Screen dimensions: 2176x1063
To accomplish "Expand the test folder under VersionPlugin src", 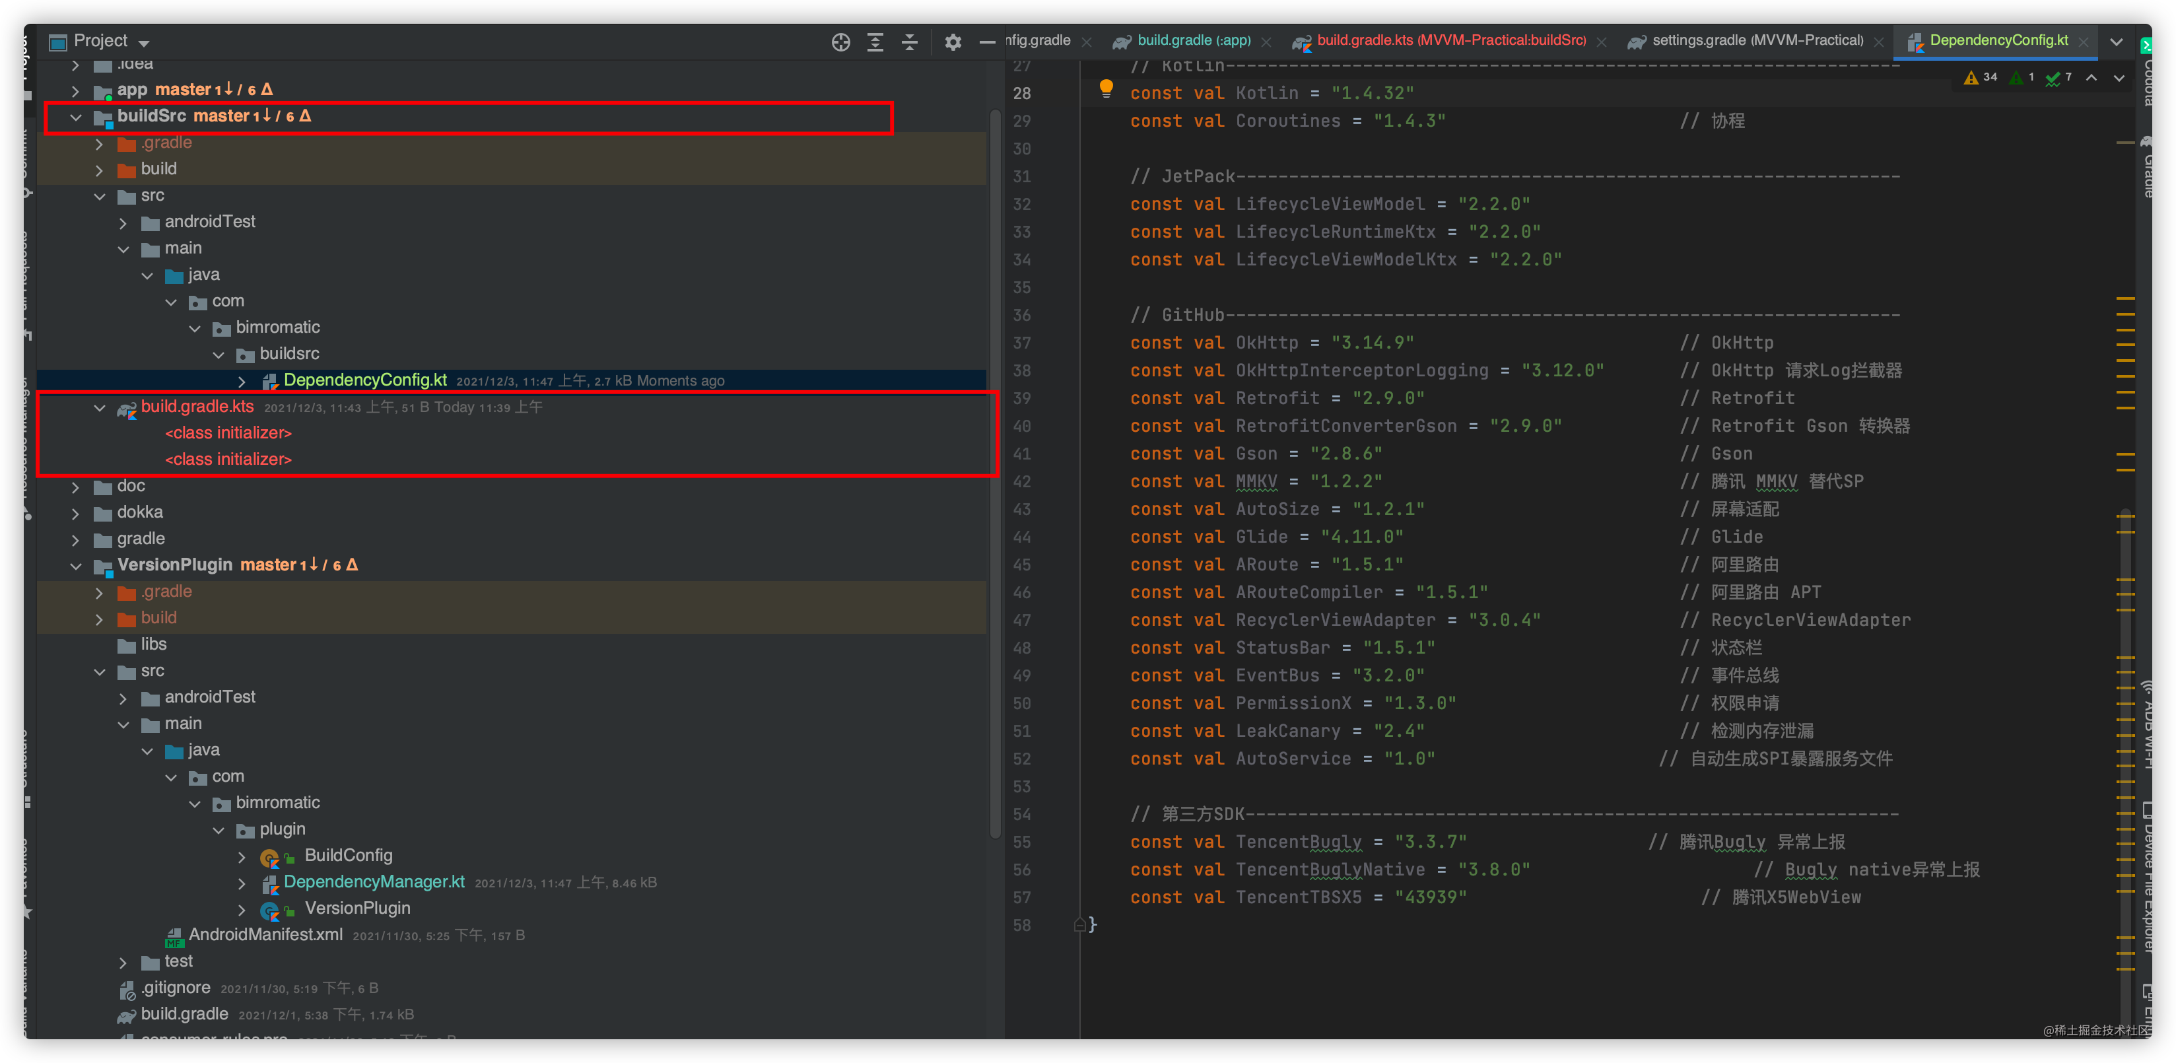I will click(x=123, y=963).
